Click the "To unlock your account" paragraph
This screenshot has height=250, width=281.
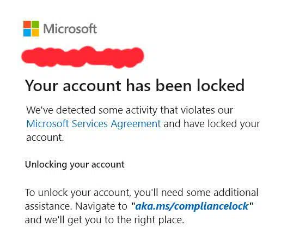pos(142,206)
